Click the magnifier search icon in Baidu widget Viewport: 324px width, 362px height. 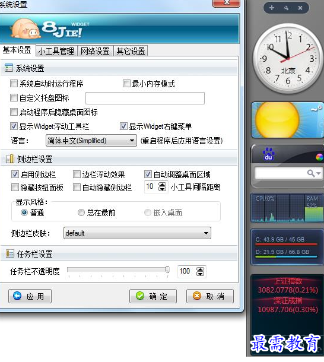[310, 173]
